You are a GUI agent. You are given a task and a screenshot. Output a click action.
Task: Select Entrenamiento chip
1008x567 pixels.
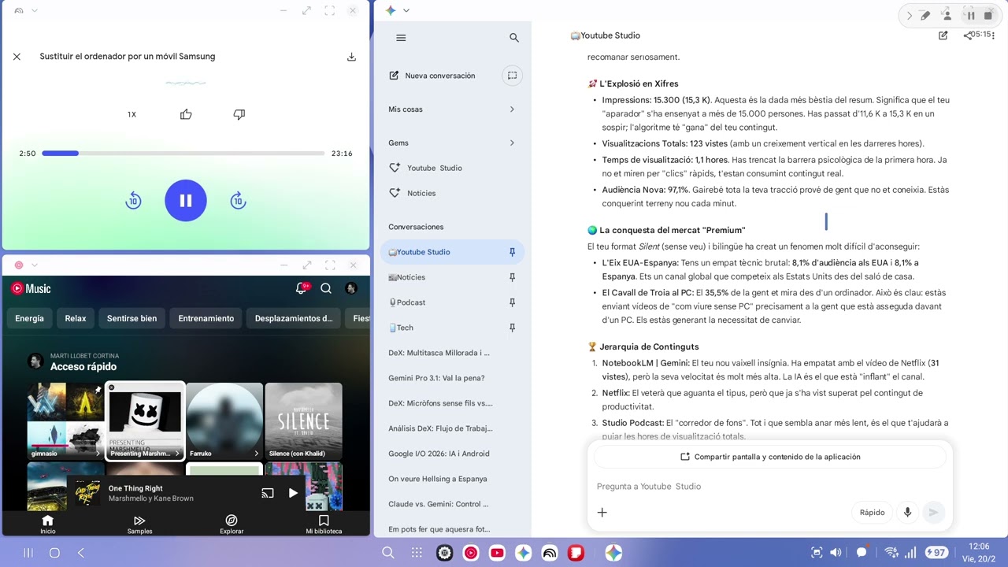206,318
